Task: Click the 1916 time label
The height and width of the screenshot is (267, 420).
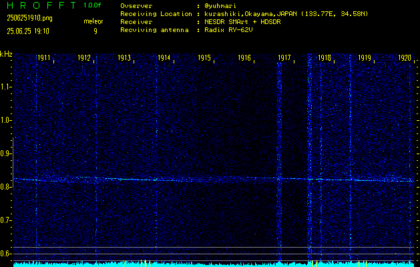Action: [244, 58]
